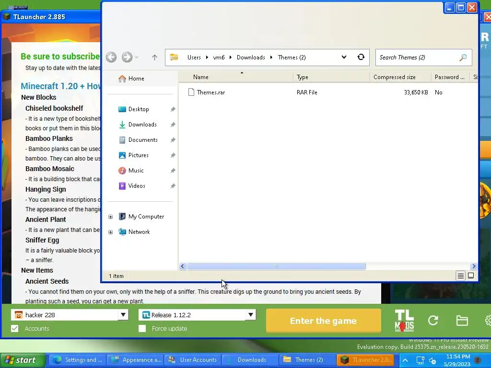Screen dimensions: 491x368
Task: Click Themes (2) in the address breadcrumb
Action: pyautogui.click(x=292, y=57)
